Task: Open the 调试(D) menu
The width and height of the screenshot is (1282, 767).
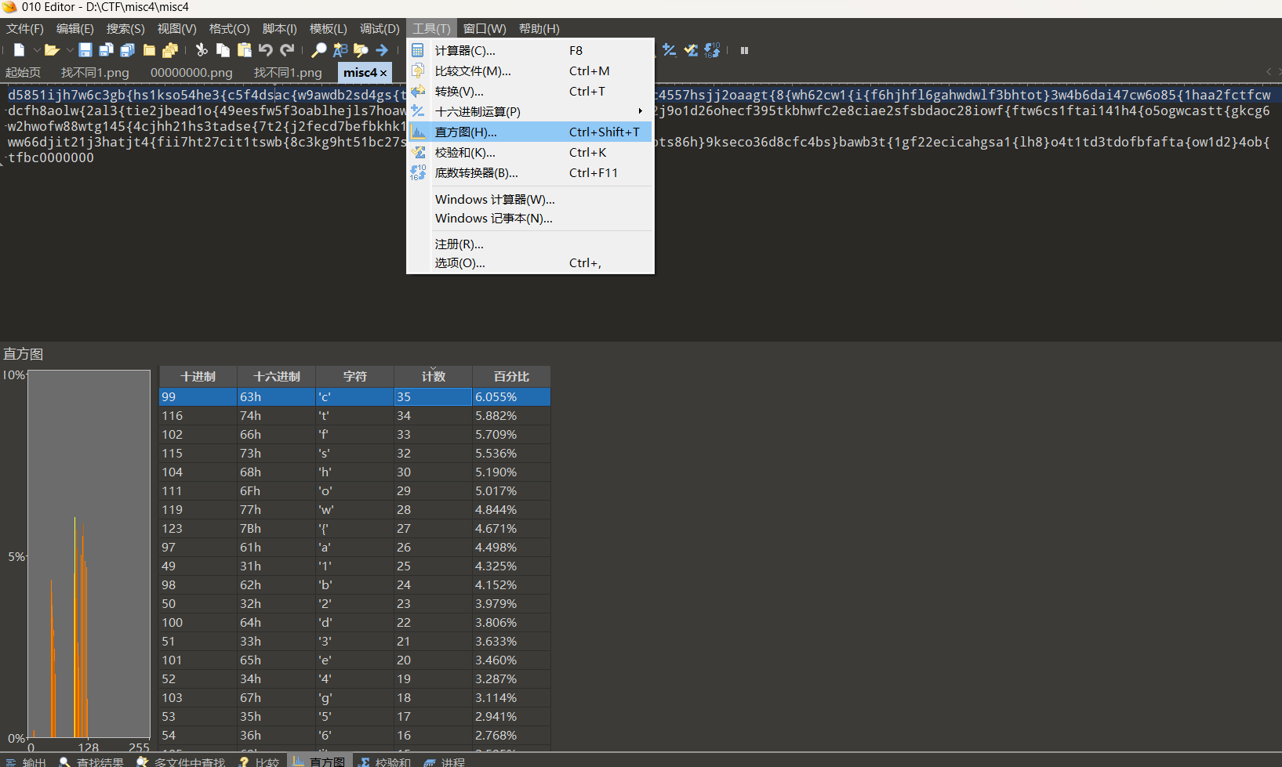Action: pos(380,28)
